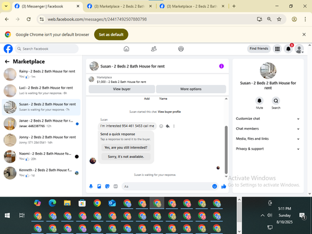Click the Search Facebook field
Viewport: 312px width, 234px height.
point(47,49)
